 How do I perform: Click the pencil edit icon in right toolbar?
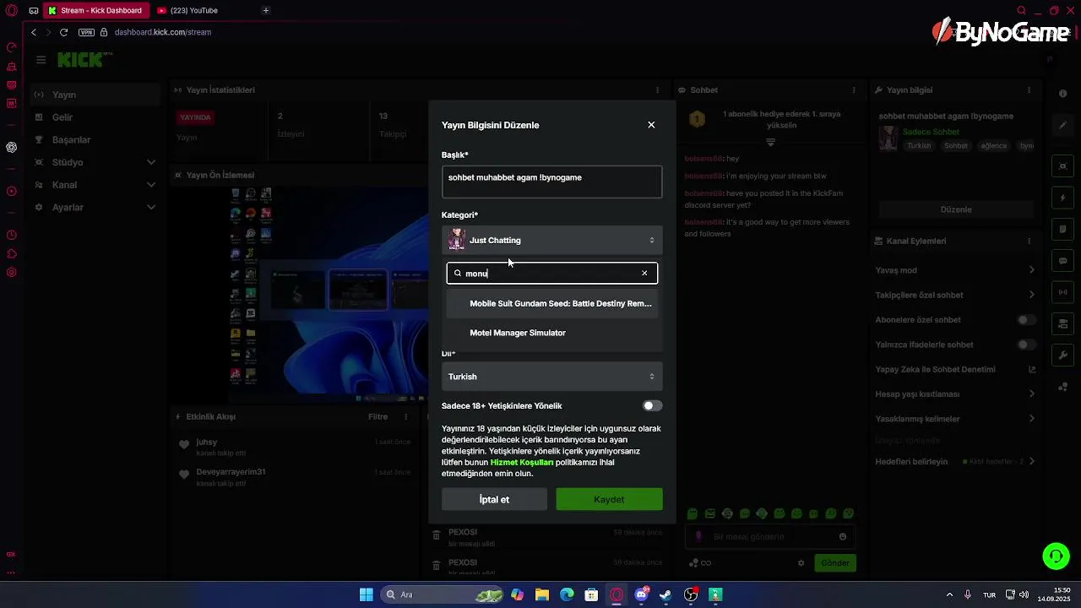coord(1063,126)
